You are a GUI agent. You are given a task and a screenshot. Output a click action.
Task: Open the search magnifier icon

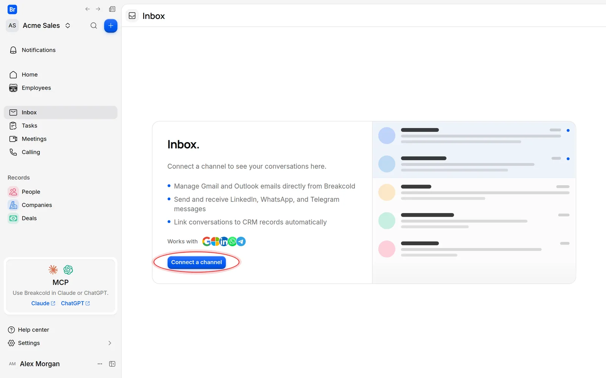point(94,26)
